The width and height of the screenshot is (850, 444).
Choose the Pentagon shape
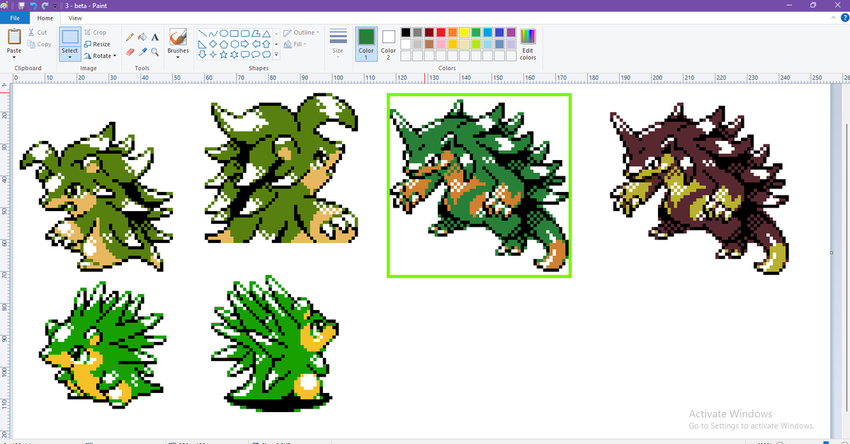[x=223, y=44]
